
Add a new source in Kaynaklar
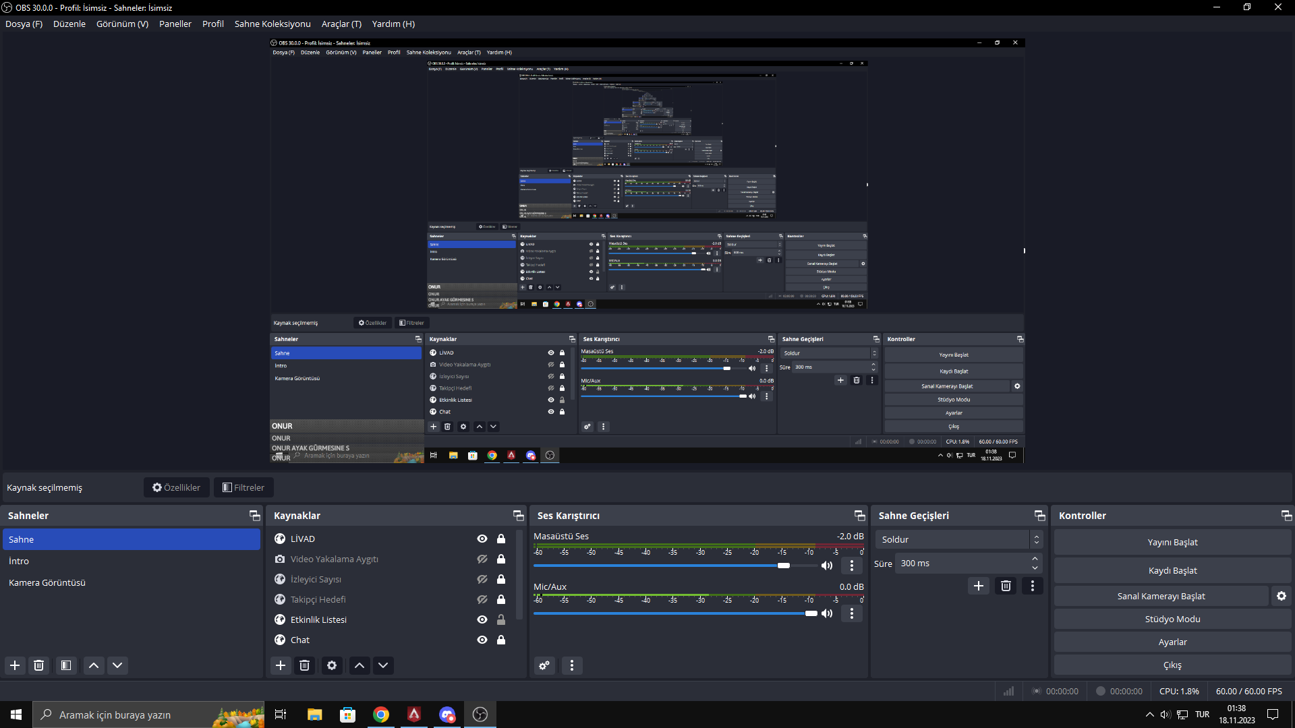pyautogui.click(x=281, y=665)
